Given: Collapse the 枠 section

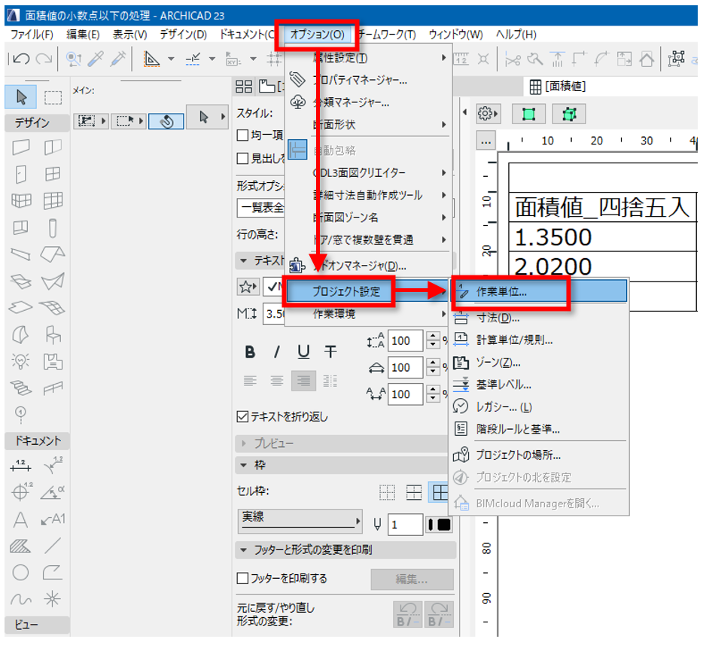Looking at the screenshot, I should click(x=244, y=465).
